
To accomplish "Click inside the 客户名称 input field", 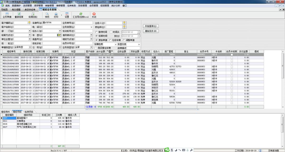I will coord(22,27).
